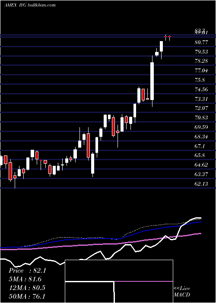This screenshot has width=216, height=303.
Task: Click the long red candlestick below 68.34
Action: (x=88, y=145)
